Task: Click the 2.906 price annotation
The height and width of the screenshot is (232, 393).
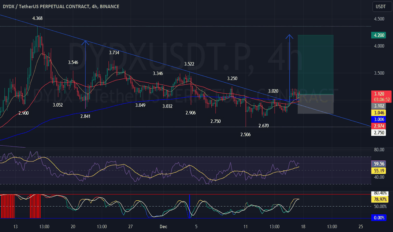Action: [x=191, y=113]
